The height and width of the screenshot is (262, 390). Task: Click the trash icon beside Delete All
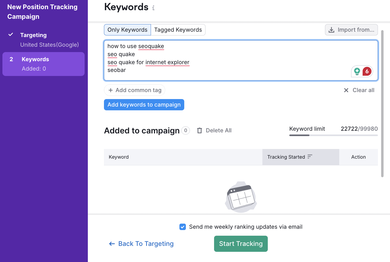[x=200, y=130]
